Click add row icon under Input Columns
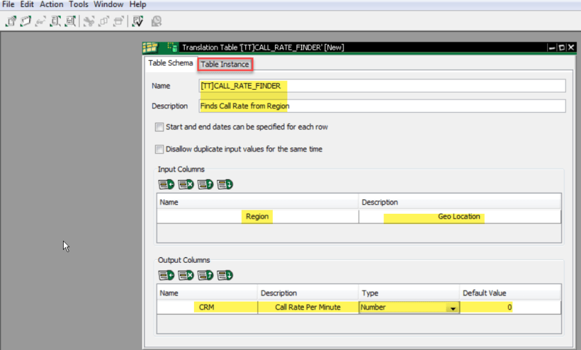Viewport: 581px width, 350px height. pos(166,185)
